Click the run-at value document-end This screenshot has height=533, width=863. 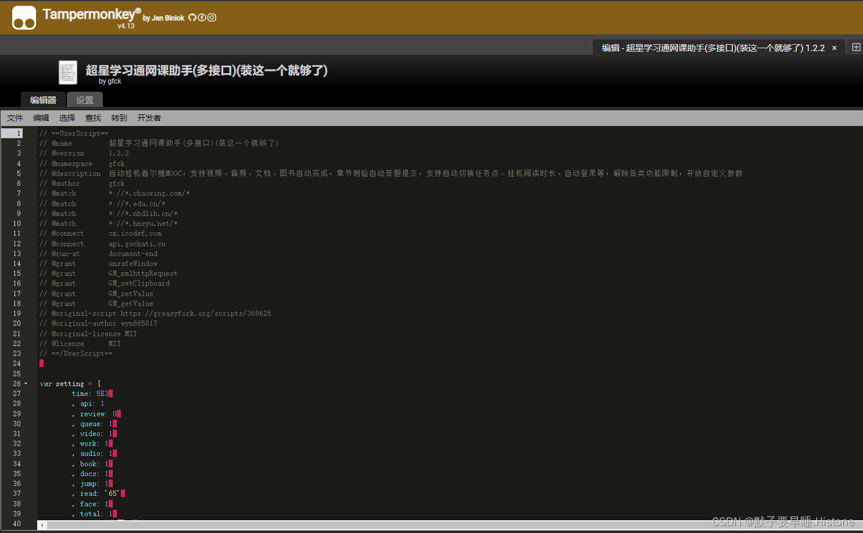tap(133, 254)
